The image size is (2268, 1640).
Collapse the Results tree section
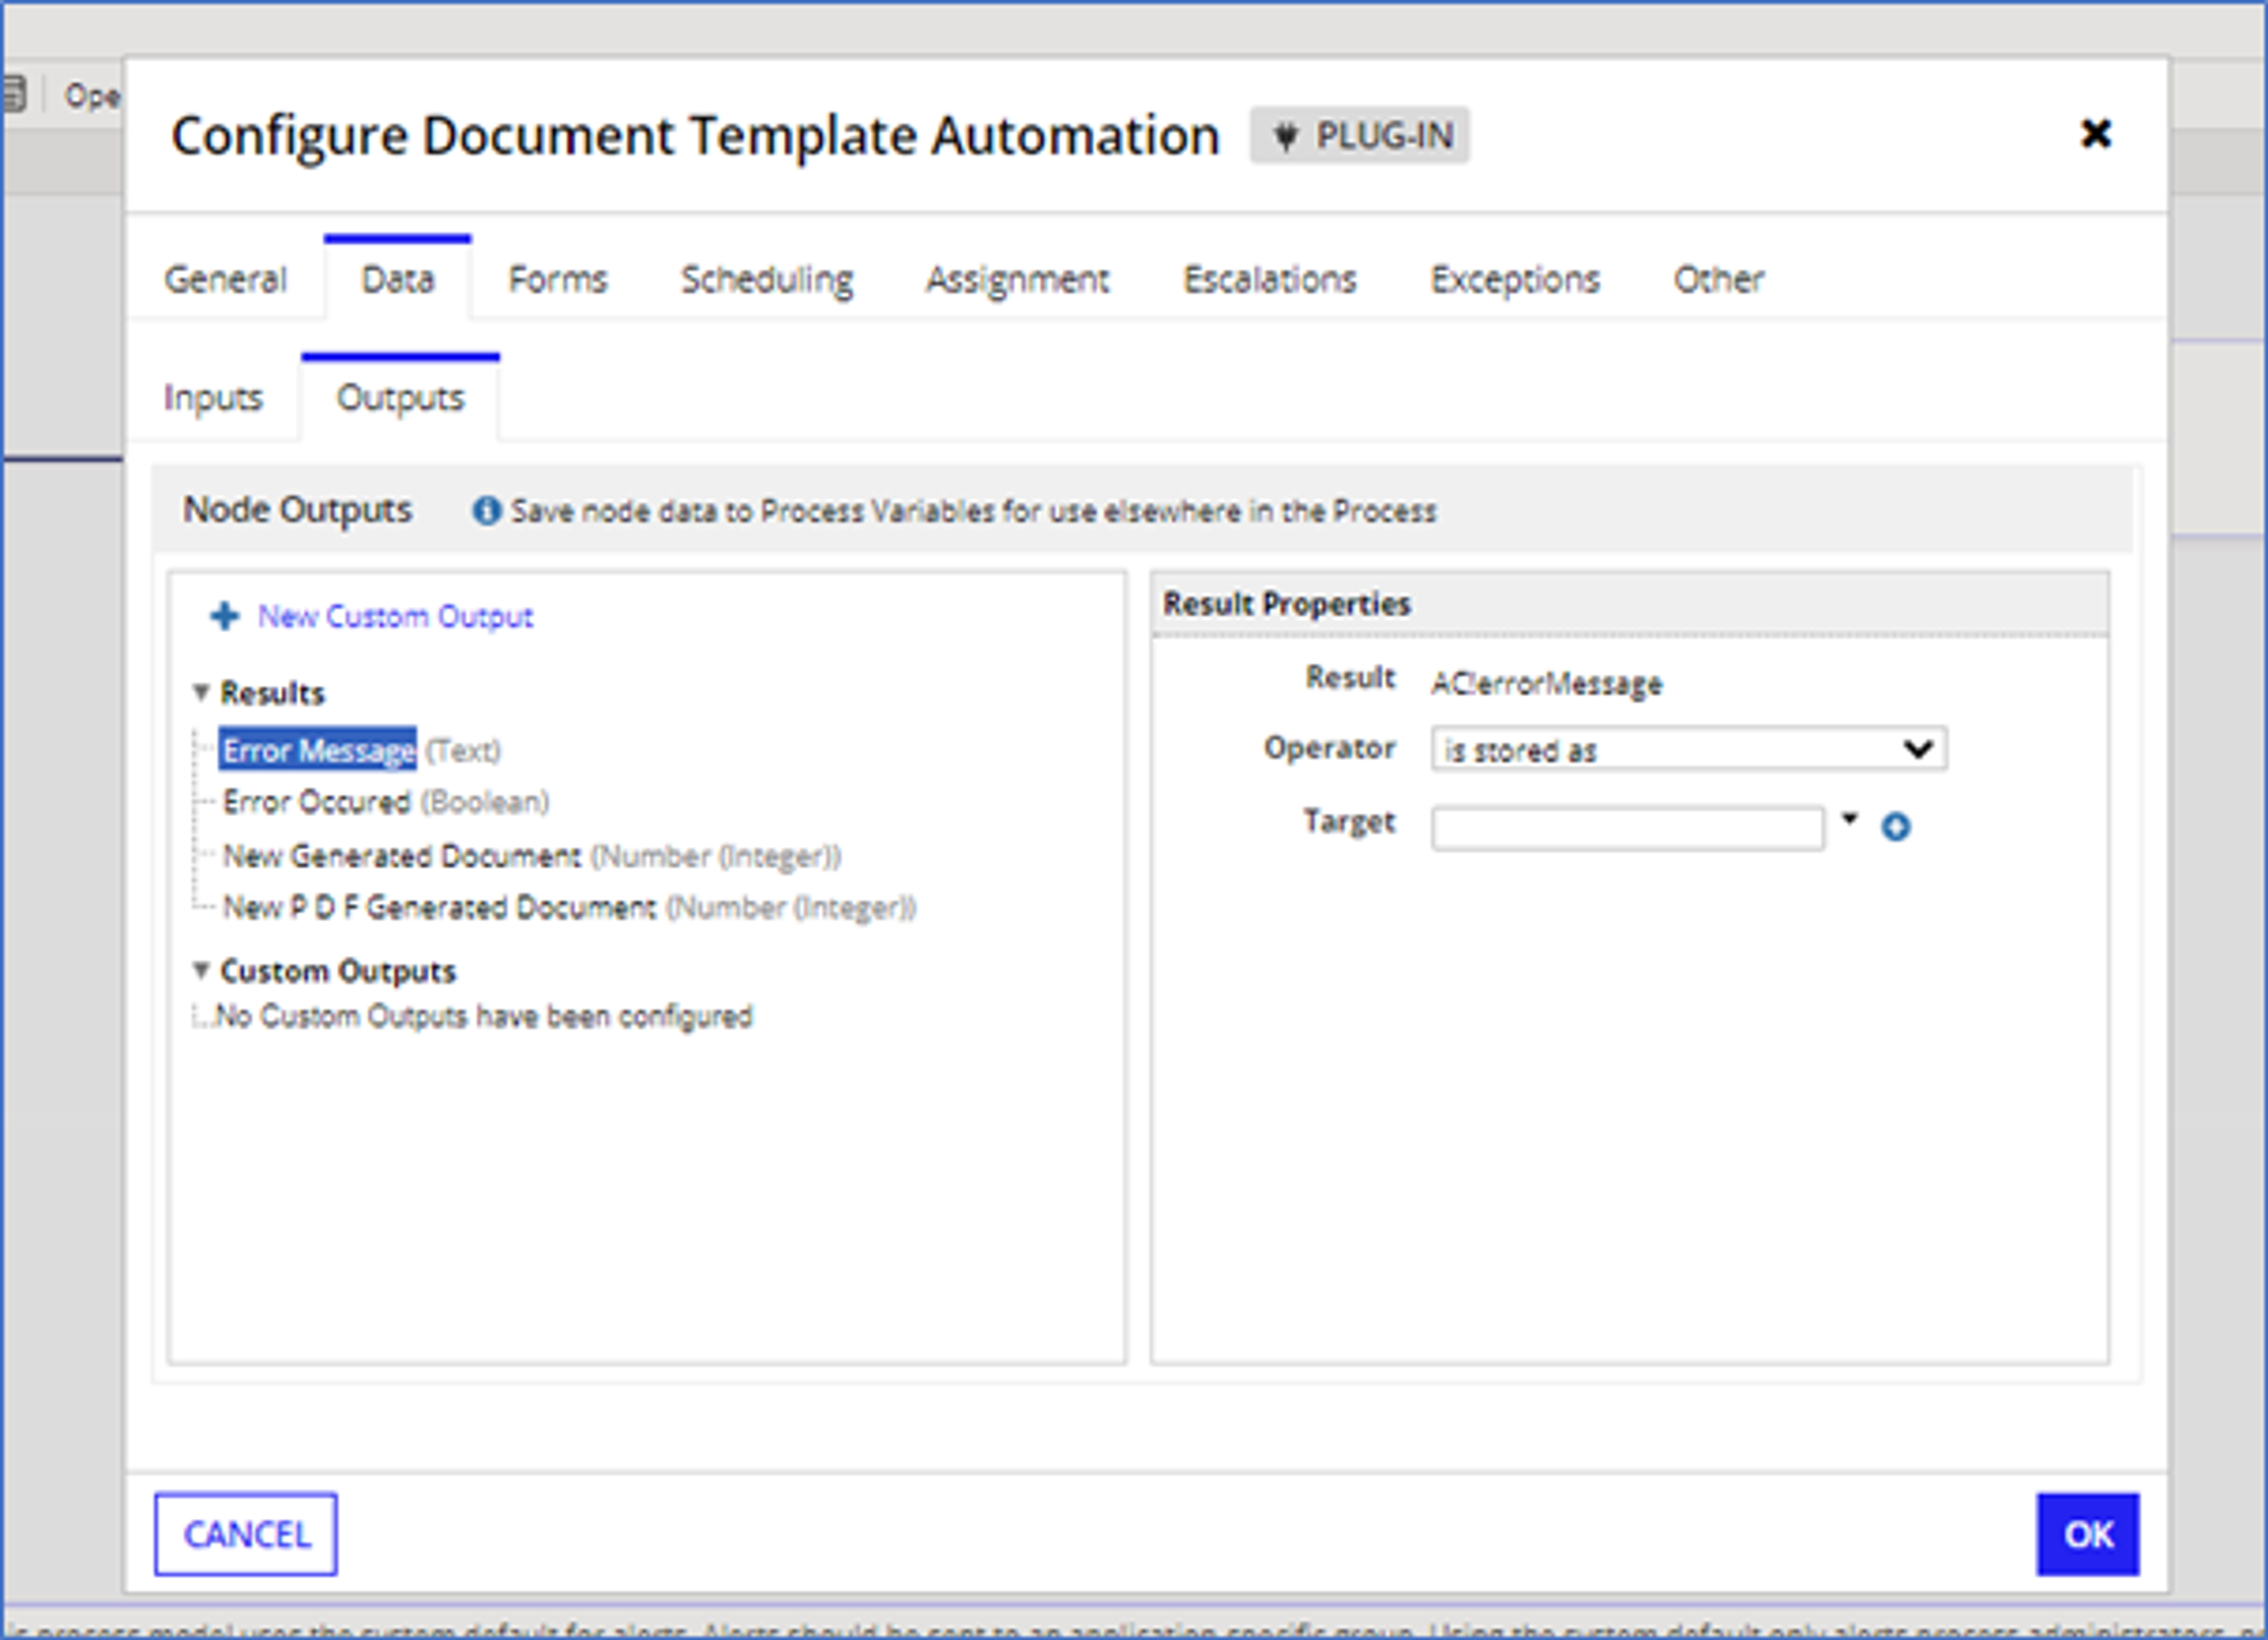[201, 691]
